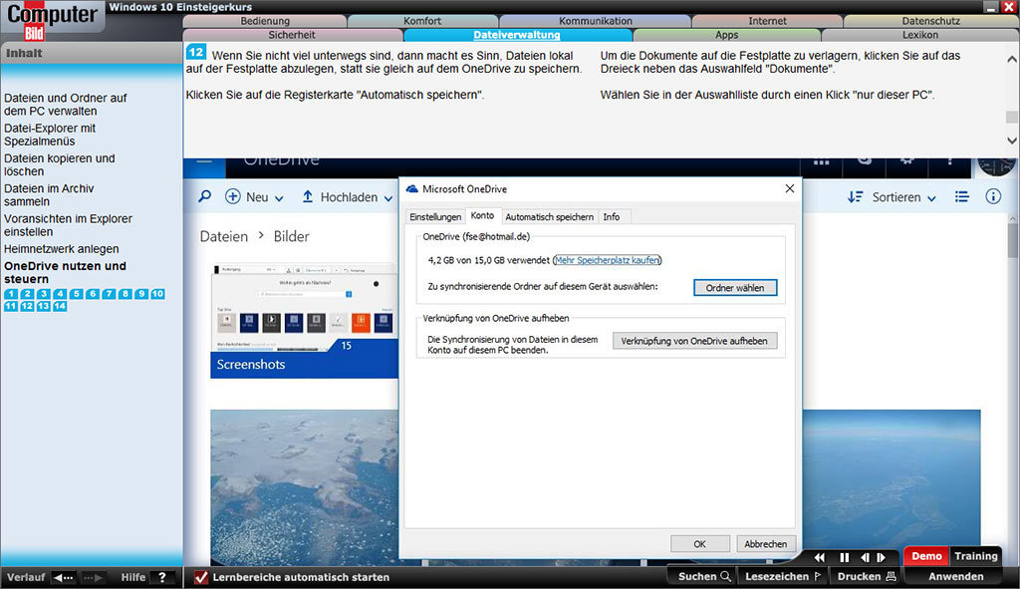Switch to Demo mode
The height and width of the screenshot is (589, 1020).
pos(926,556)
